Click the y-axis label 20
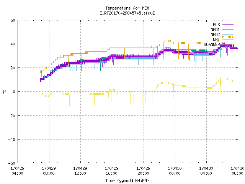The height and width of the screenshot is (184, 245). [x=13, y=68]
